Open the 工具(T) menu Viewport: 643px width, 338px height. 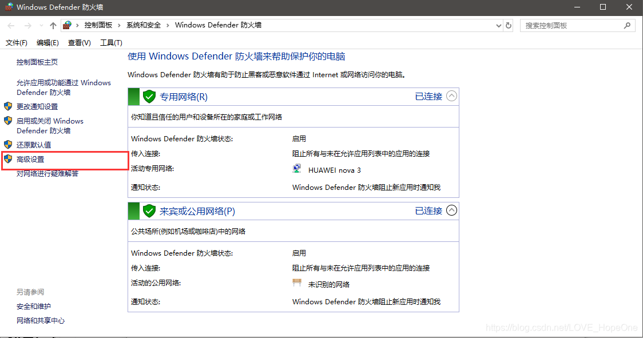click(x=111, y=43)
